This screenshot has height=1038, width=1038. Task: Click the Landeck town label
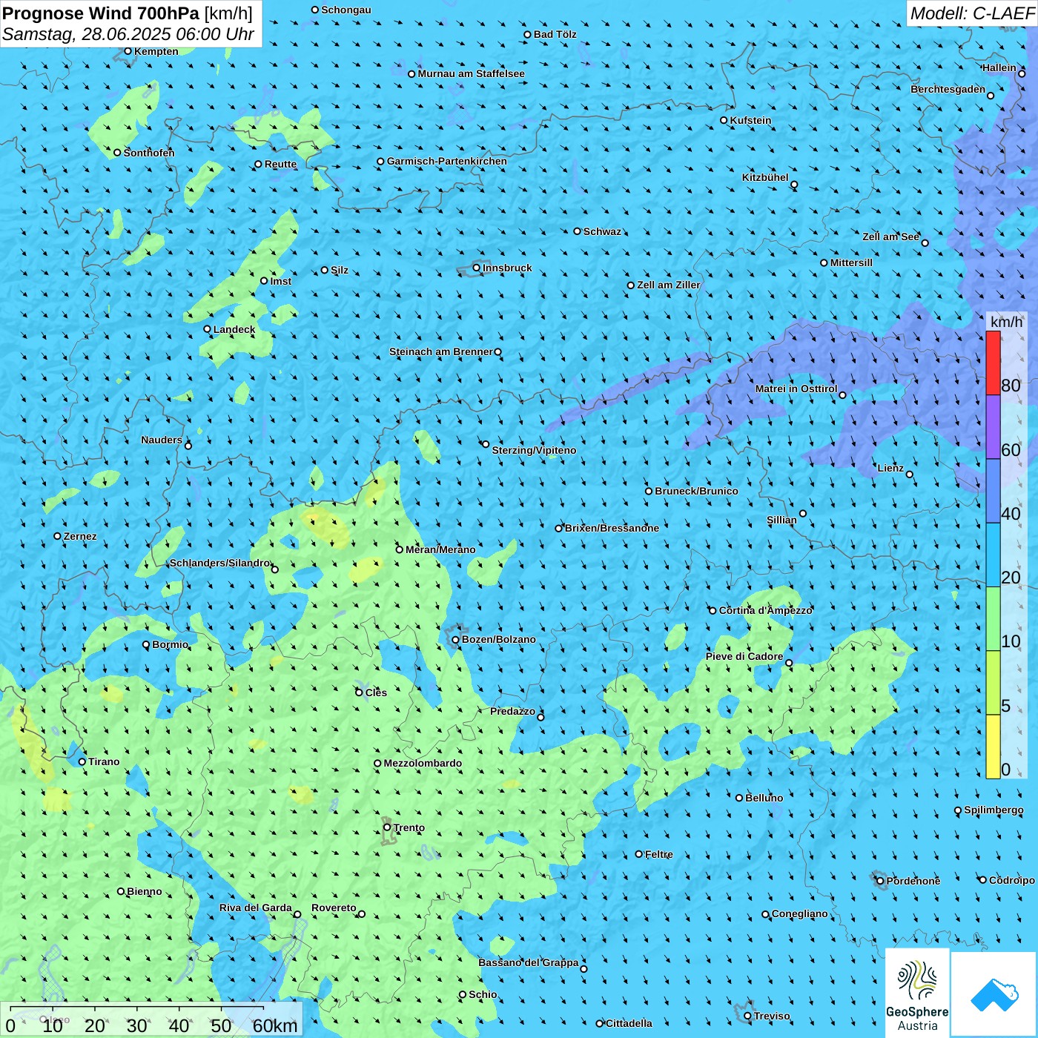pyautogui.click(x=234, y=330)
